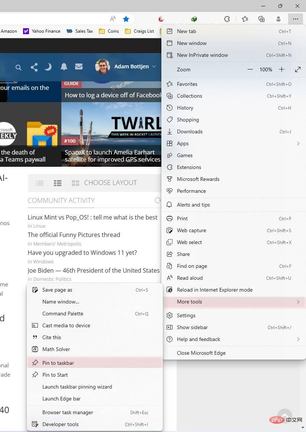Click the Favorites star in address bar
The image size is (306, 432).
pos(126,19)
